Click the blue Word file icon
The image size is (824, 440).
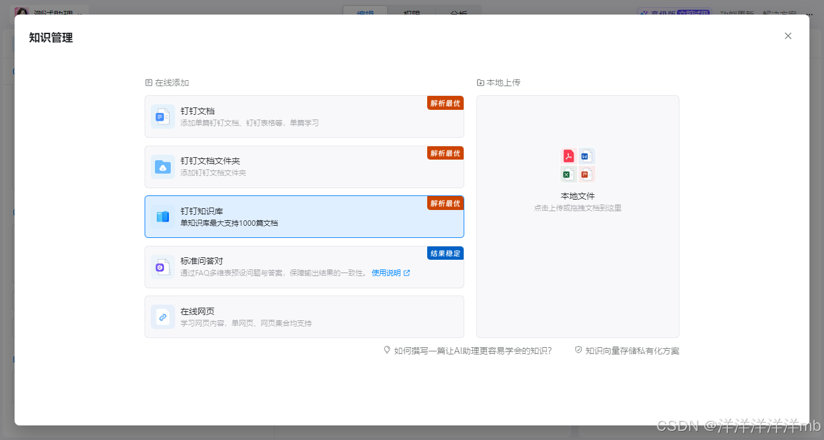(586, 156)
